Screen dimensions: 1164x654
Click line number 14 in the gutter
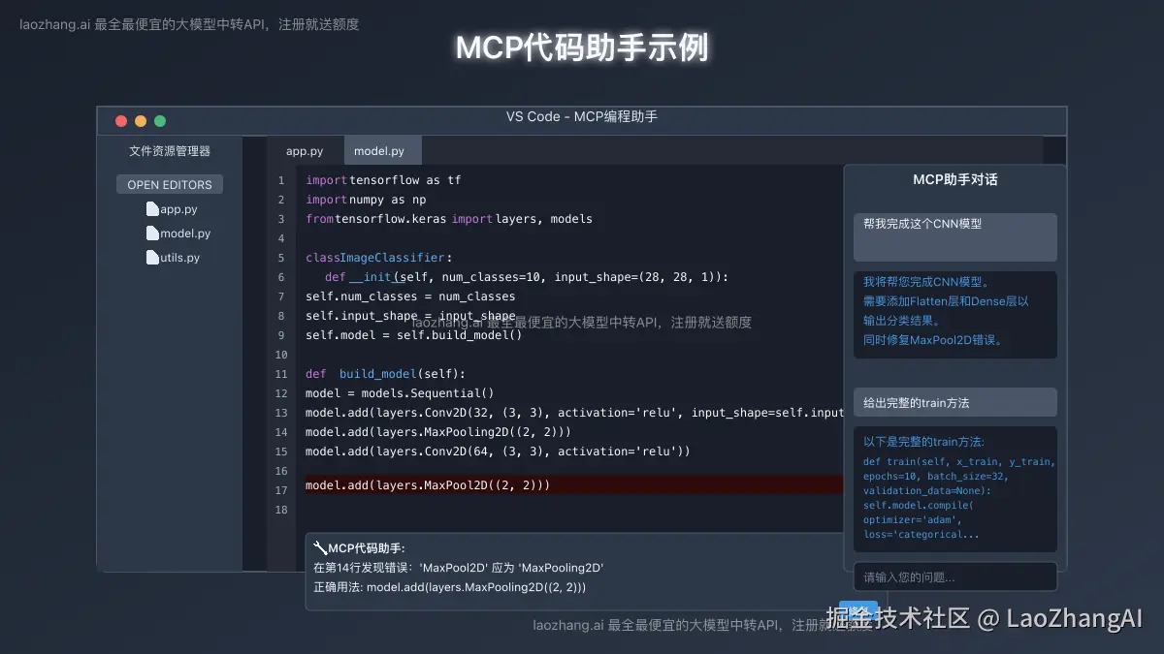(x=281, y=432)
